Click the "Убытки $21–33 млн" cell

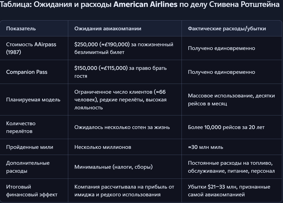[228, 190]
